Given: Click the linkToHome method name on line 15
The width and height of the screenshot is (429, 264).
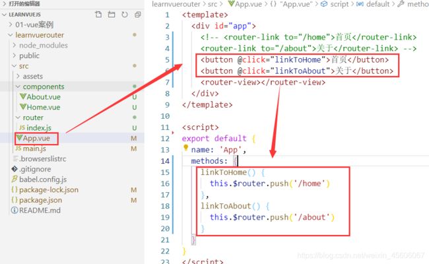Looking at the screenshot, I should coord(224,172).
